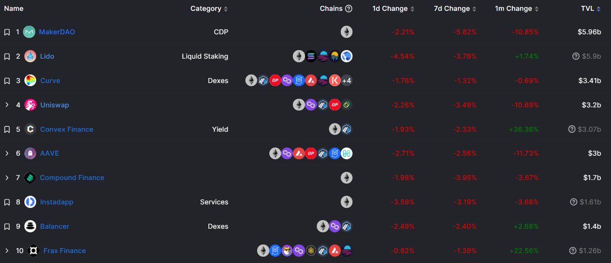Bookmark the Convex Finance protocol
Viewport: 611px width, 263px height.
[7, 129]
